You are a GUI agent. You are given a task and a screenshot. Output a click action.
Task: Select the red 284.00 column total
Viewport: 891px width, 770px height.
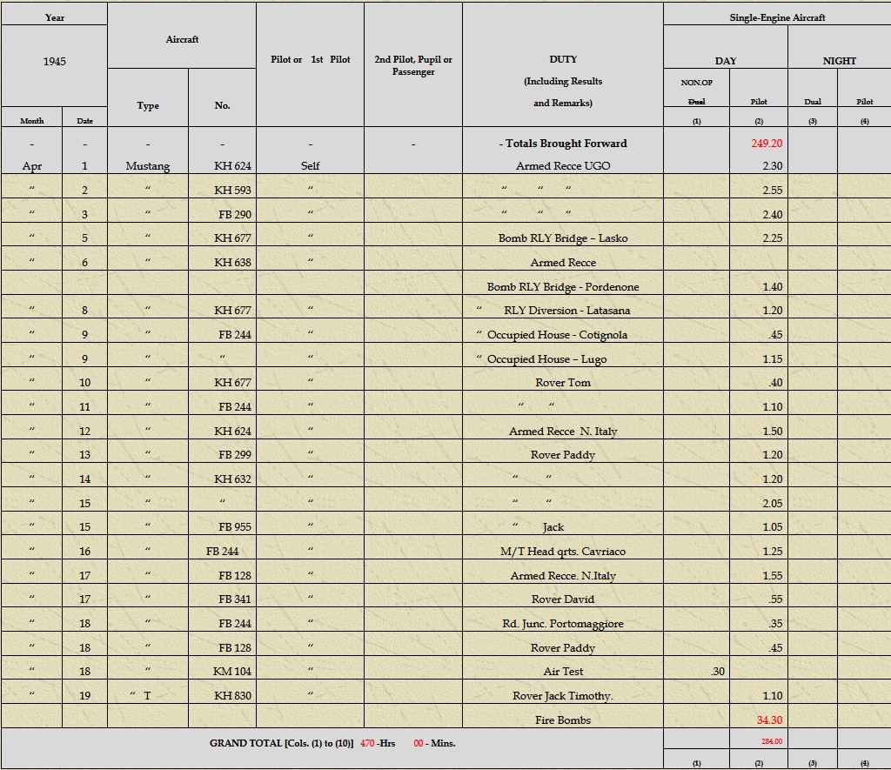tap(772, 741)
